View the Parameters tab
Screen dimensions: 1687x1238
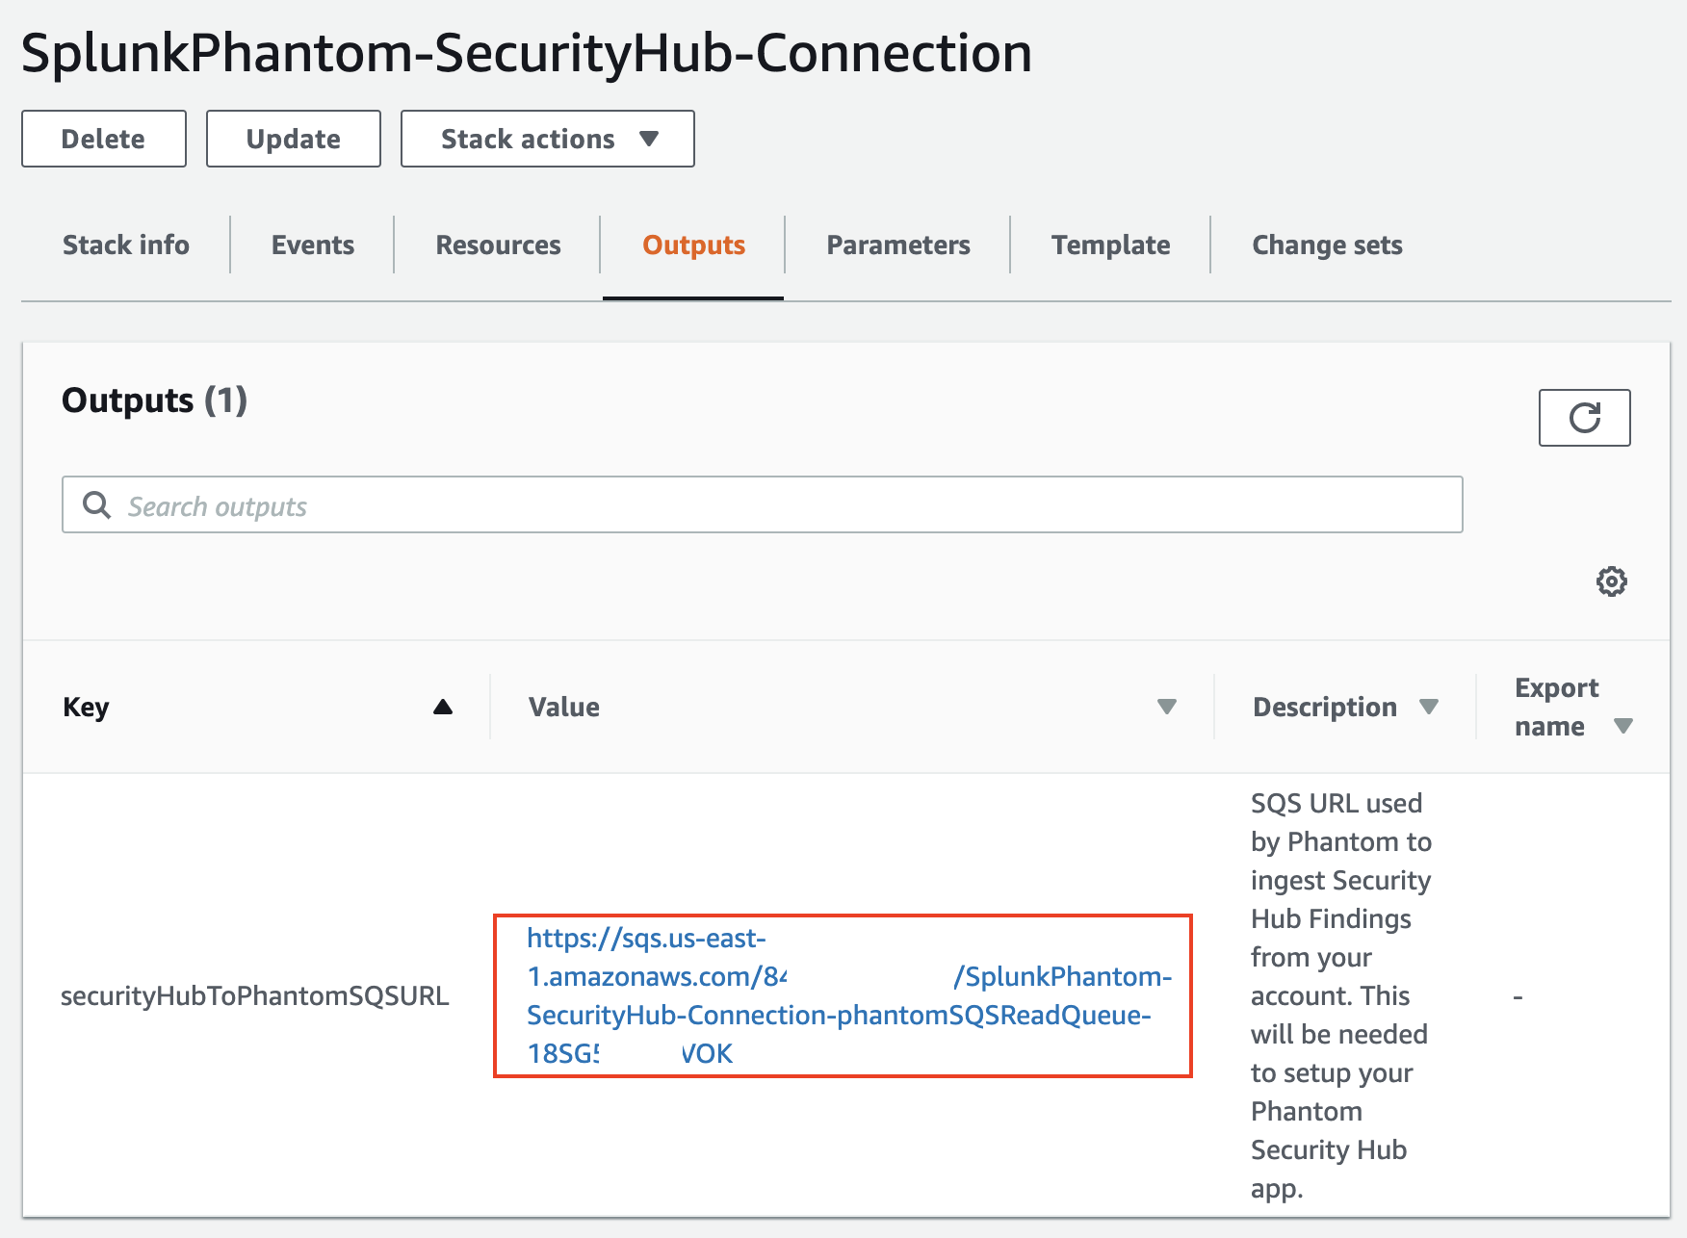[897, 245]
